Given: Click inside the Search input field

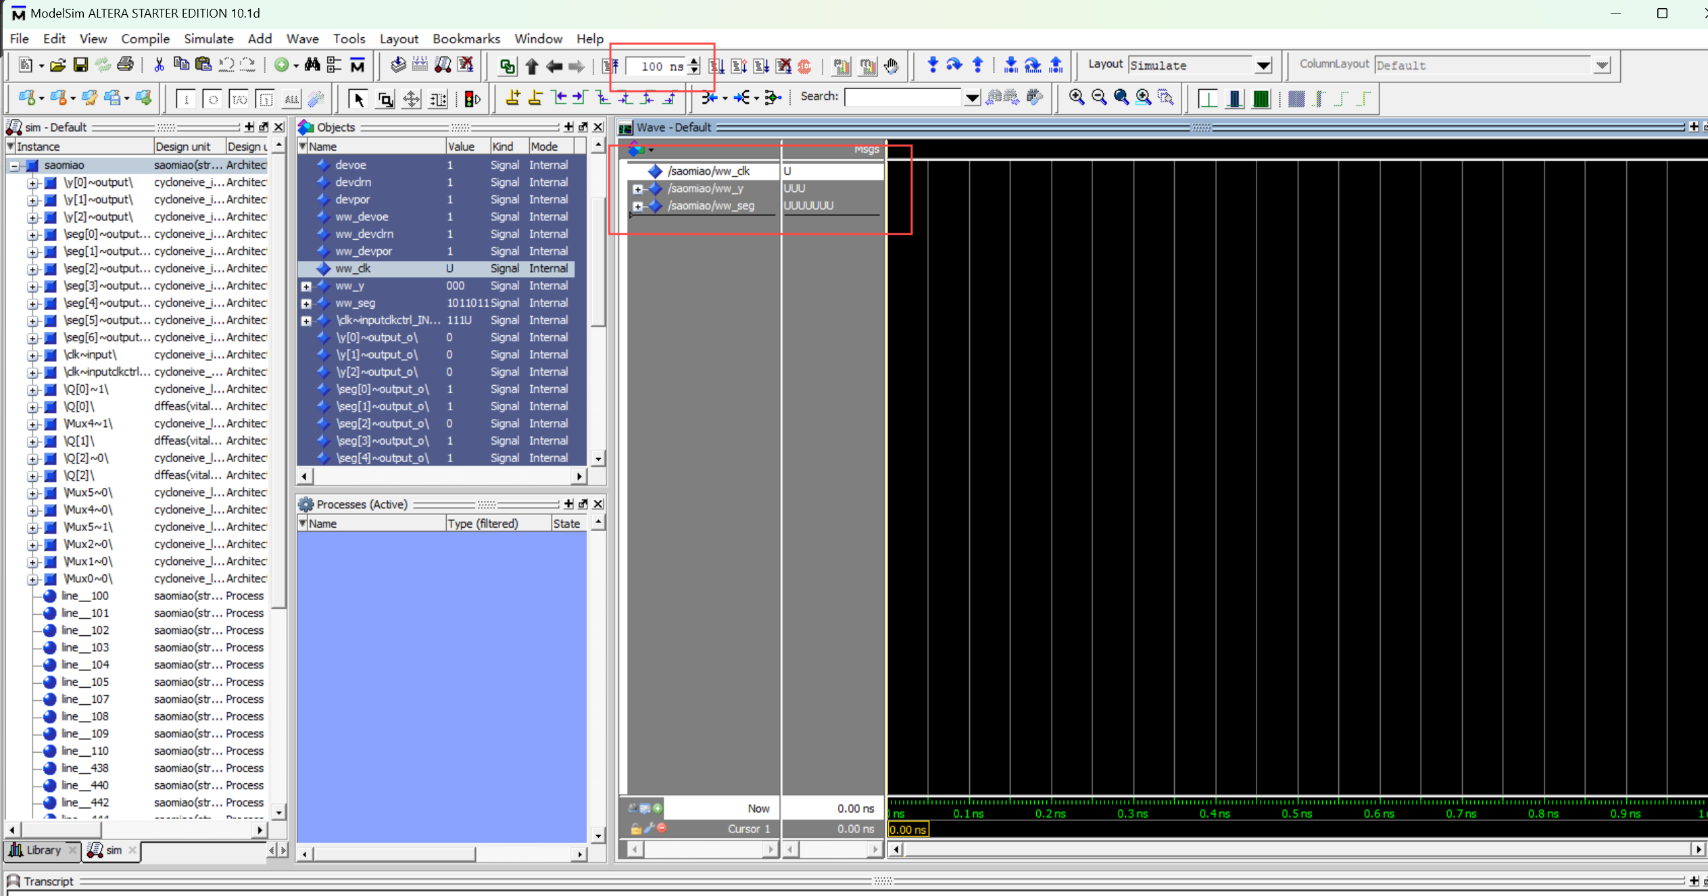Looking at the screenshot, I should point(903,97).
